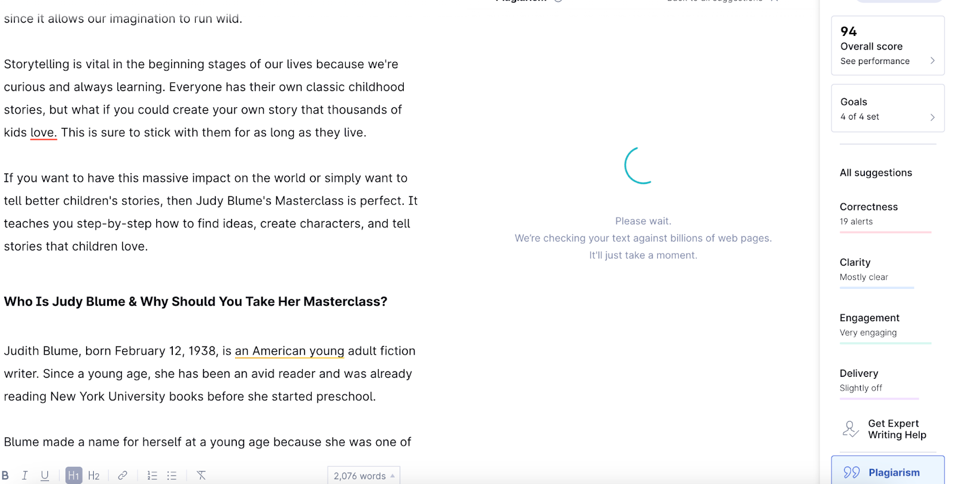Click the Delivery purple progress bar
957x484 pixels.
[x=879, y=398]
